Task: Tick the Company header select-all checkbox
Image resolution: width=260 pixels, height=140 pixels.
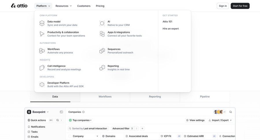Action: coord(70,136)
